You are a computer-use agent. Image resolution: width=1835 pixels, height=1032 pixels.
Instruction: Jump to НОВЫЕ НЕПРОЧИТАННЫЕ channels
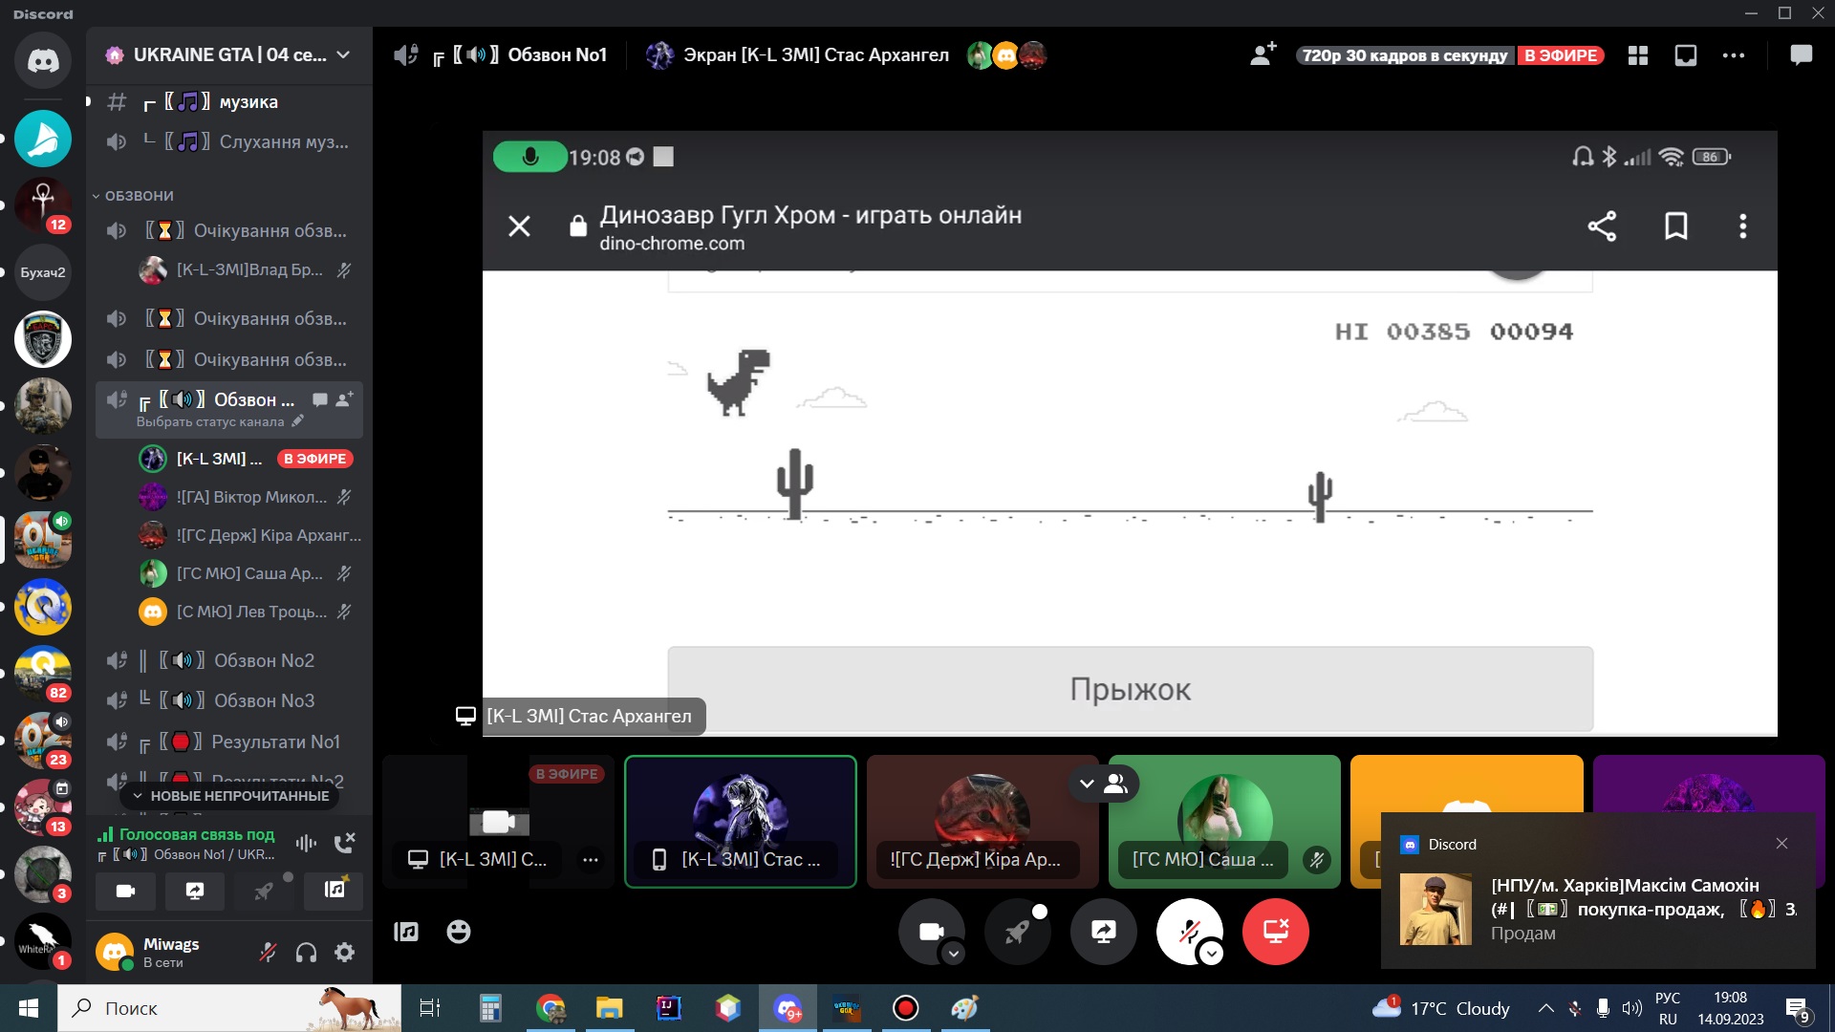tap(230, 796)
